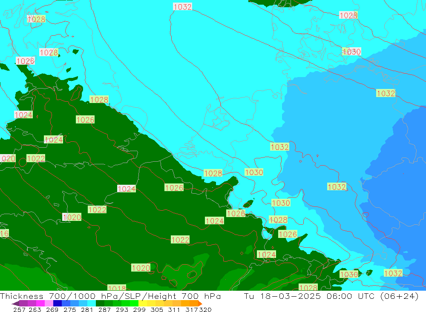Click the (06+24) forecast offset text
This screenshot has width=426, height=312.
(x=400, y=296)
